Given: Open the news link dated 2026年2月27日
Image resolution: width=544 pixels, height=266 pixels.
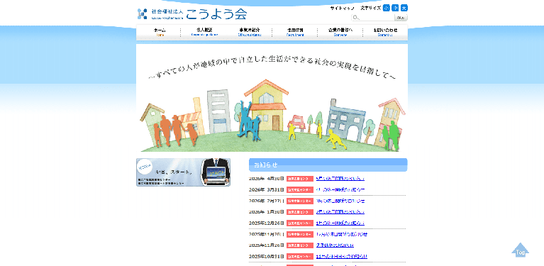Looking at the screenshot, I should pos(340,201).
